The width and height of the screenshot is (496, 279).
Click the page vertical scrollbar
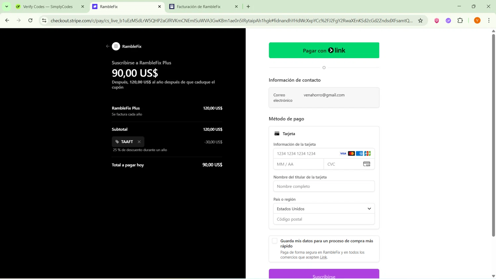[x=493, y=135]
